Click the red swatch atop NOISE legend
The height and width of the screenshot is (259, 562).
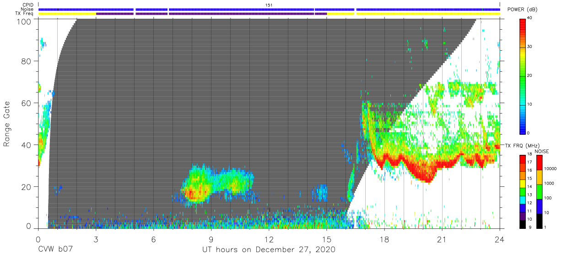click(x=539, y=163)
